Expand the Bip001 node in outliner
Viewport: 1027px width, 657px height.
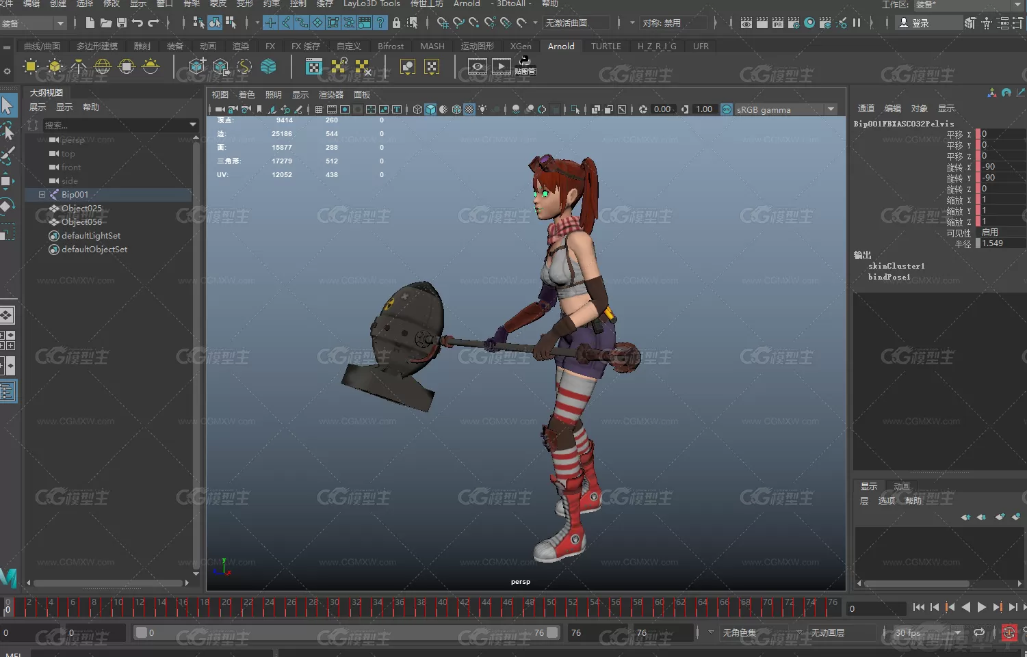42,195
